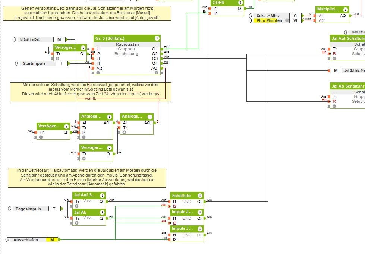Image resolution: width=365 pixels, height=254 pixels.
Task: Open info of Analogs block without R input
Action: (150, 117)
